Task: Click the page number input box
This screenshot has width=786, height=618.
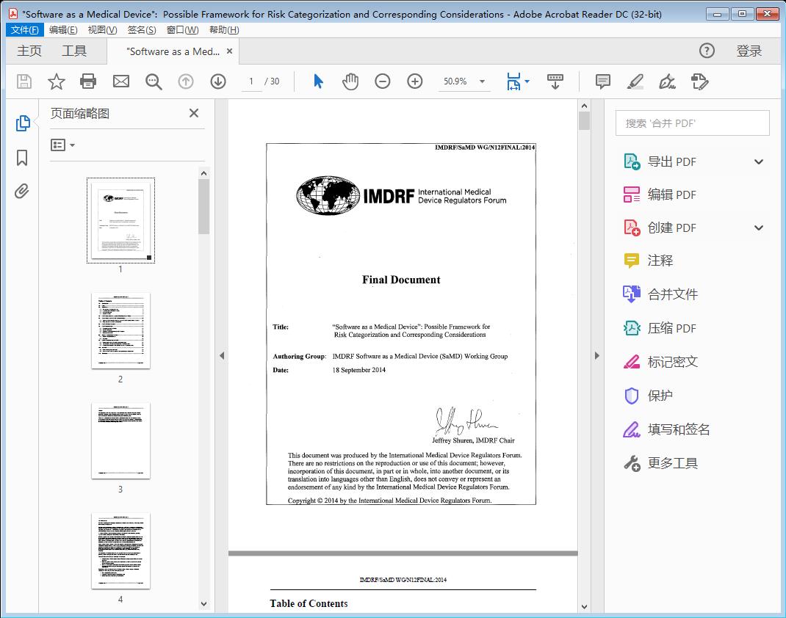Action: click(251, 81)
